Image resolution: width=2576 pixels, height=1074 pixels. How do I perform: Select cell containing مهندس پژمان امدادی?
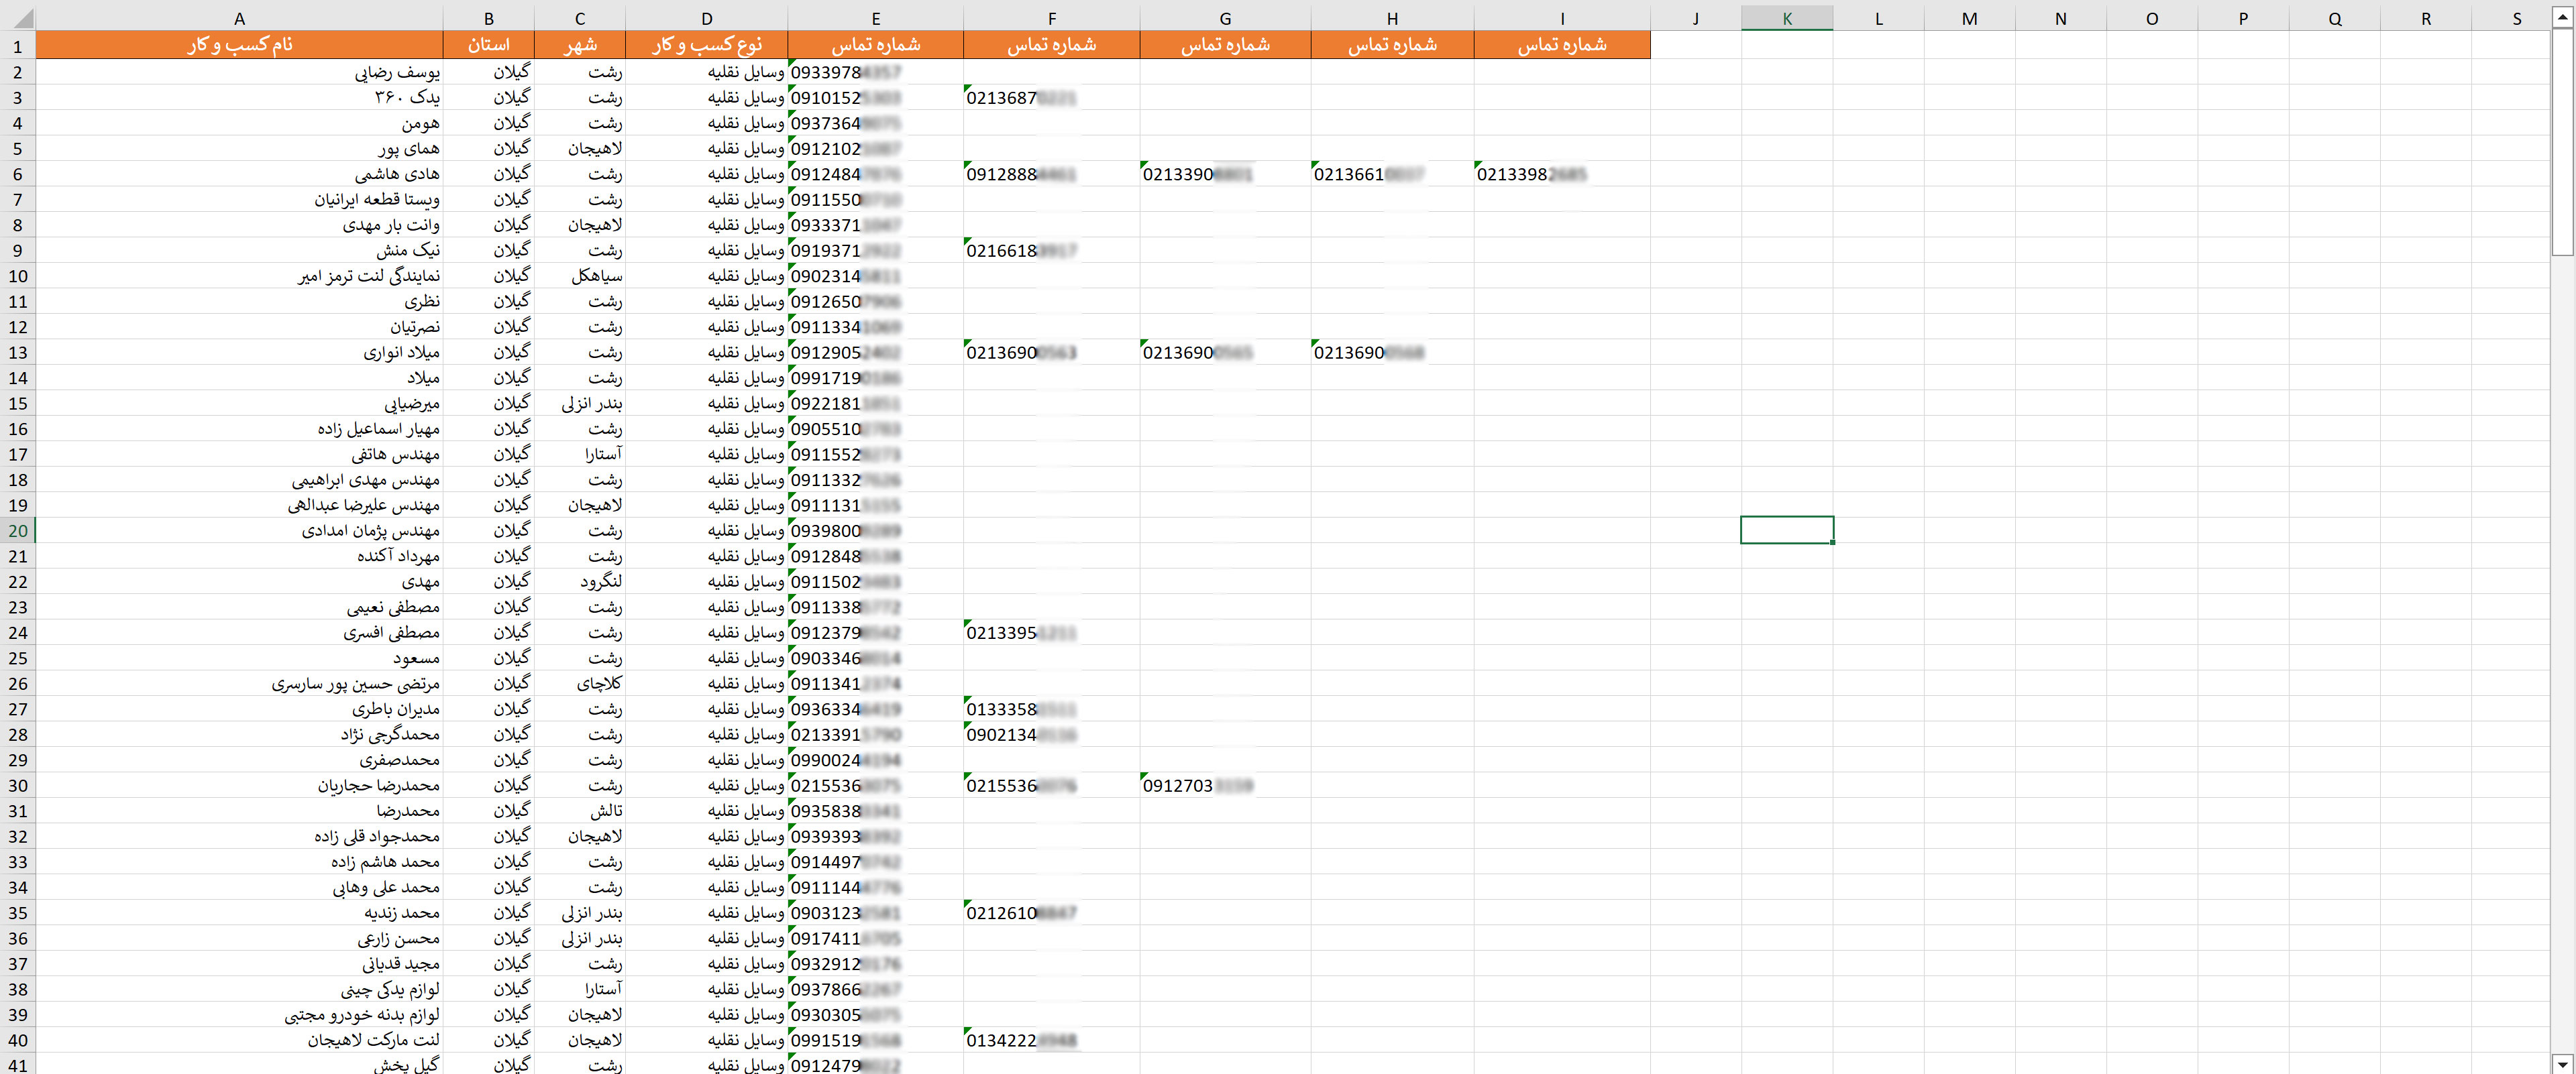tap(239, 530)
